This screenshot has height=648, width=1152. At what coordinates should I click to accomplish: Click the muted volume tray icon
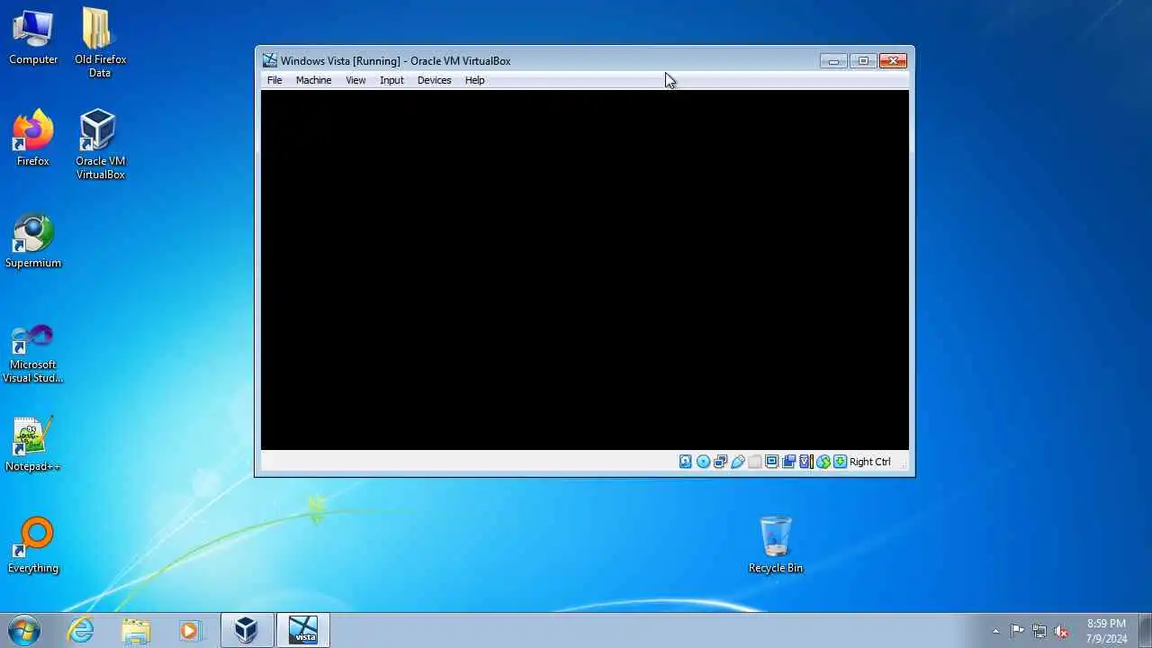(1062, 631)
